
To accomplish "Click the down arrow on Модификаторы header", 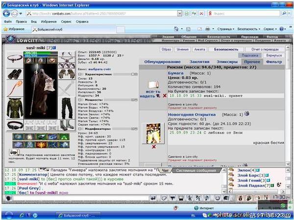I will pyautogui.click(x=136, y=129).
